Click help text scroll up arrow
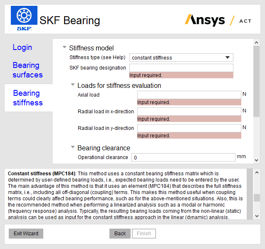Viewport: 265px width, 249px height. pyautogui.click(x=257, y=172)
